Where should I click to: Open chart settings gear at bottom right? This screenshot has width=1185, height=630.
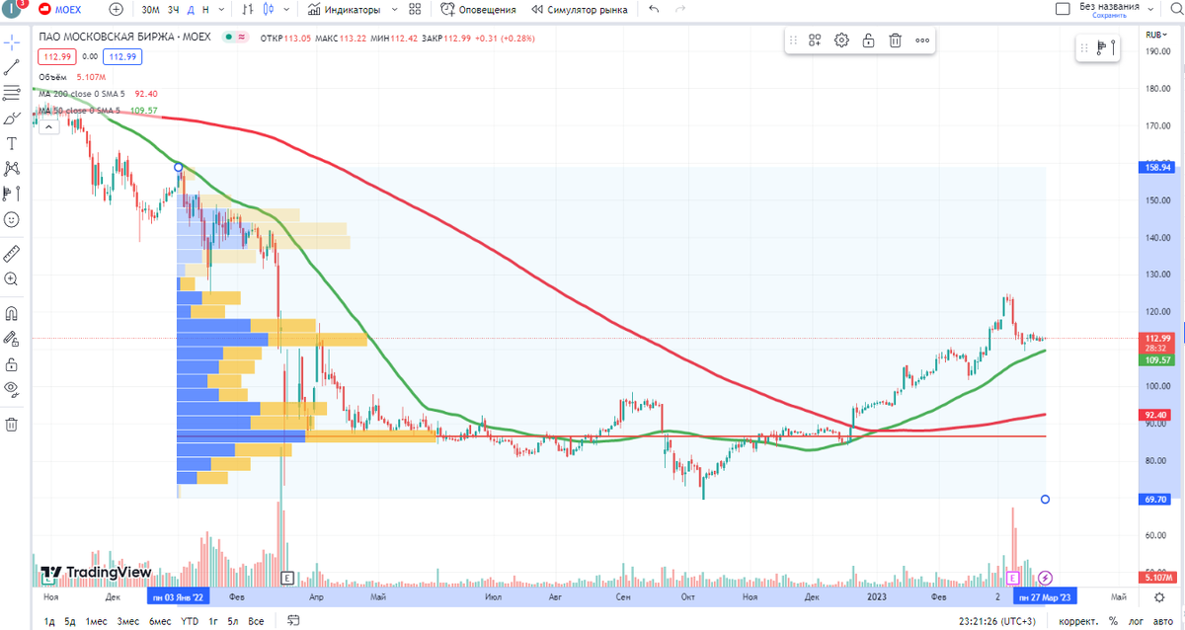pos(1159,596)
